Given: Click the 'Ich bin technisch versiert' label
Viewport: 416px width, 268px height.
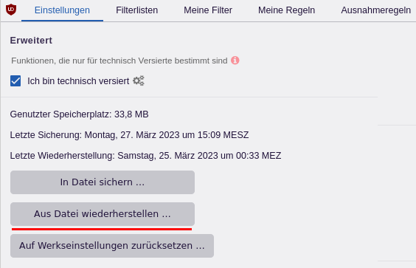Looking at the screenshot, I should (78, 81).
